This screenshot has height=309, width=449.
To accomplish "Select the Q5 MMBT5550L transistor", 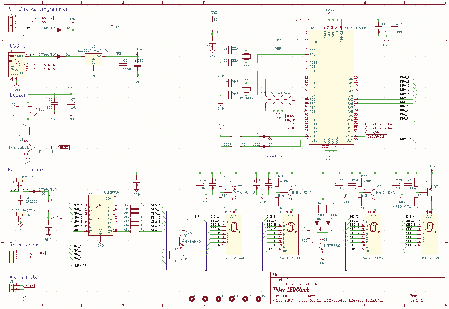I will pyautogui.click(x=322, y=245).
